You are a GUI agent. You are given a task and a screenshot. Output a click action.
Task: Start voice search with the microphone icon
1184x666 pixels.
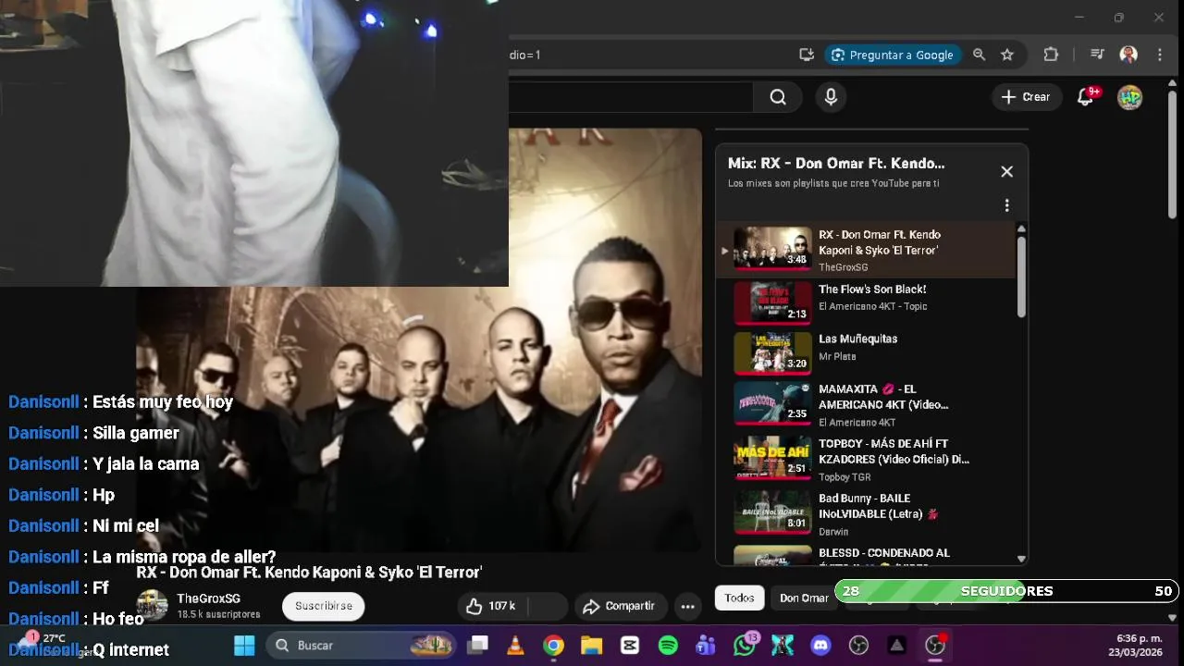tap(831, 97)
